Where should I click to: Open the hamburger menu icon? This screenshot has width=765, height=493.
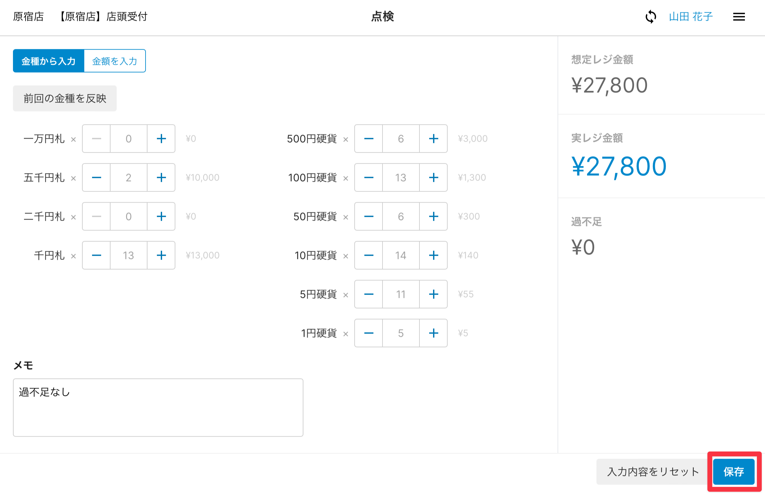pyautogui.click(x=739, y=17)
